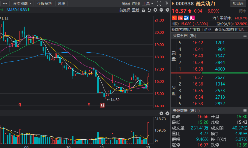Click the 融 margin trading badge
The image size is (248, 148).
click(186, 18)
